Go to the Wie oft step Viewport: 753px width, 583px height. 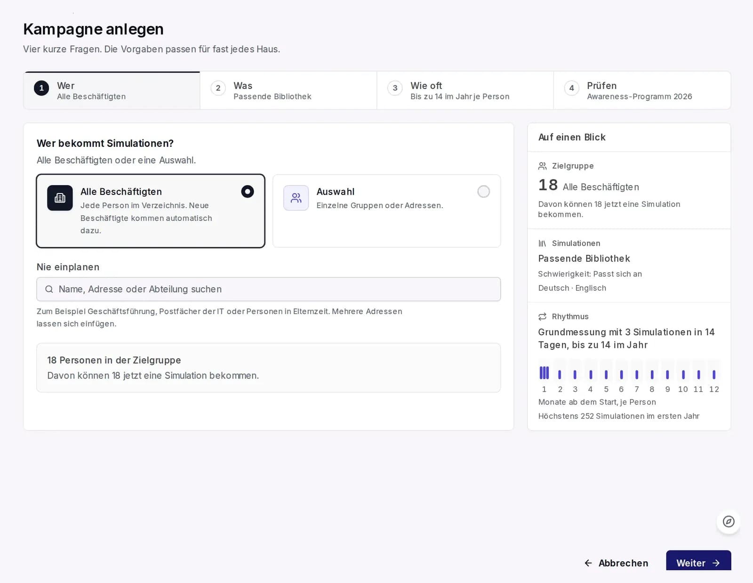pyautogui.click(x=465, y=90)
